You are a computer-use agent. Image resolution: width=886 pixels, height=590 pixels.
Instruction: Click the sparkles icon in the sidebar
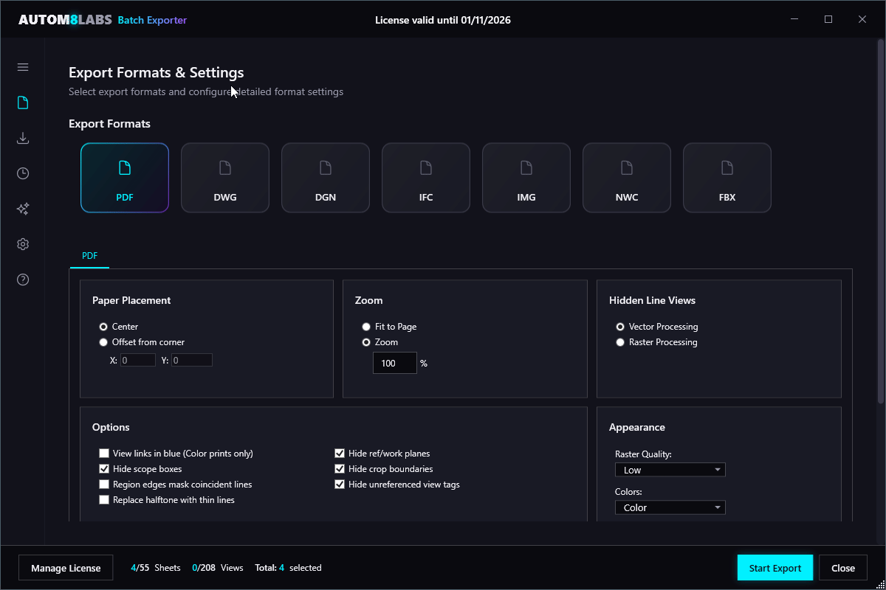point(22,209)
